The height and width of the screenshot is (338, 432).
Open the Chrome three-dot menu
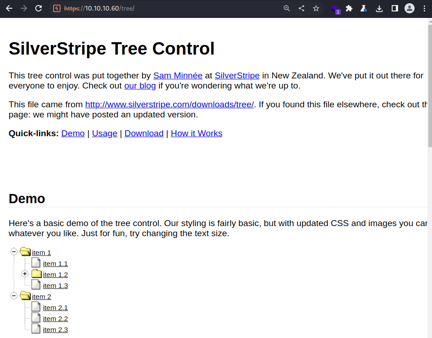click(424, 8)
